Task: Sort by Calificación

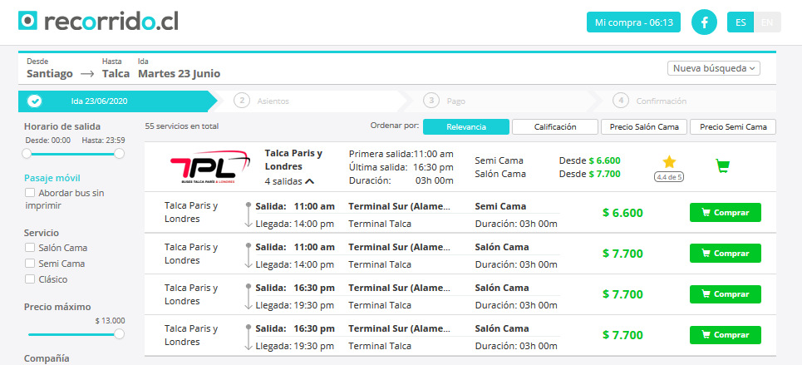Action: [x=555, y=127]
